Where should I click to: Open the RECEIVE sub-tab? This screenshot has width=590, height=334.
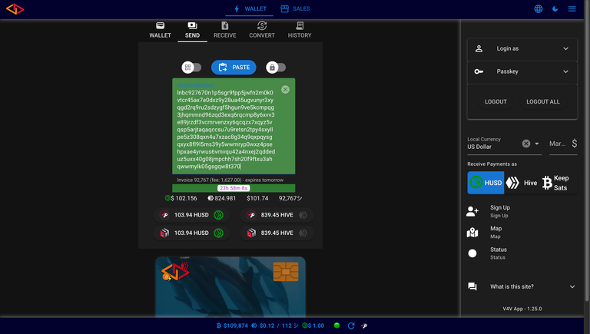pos(224,30)
